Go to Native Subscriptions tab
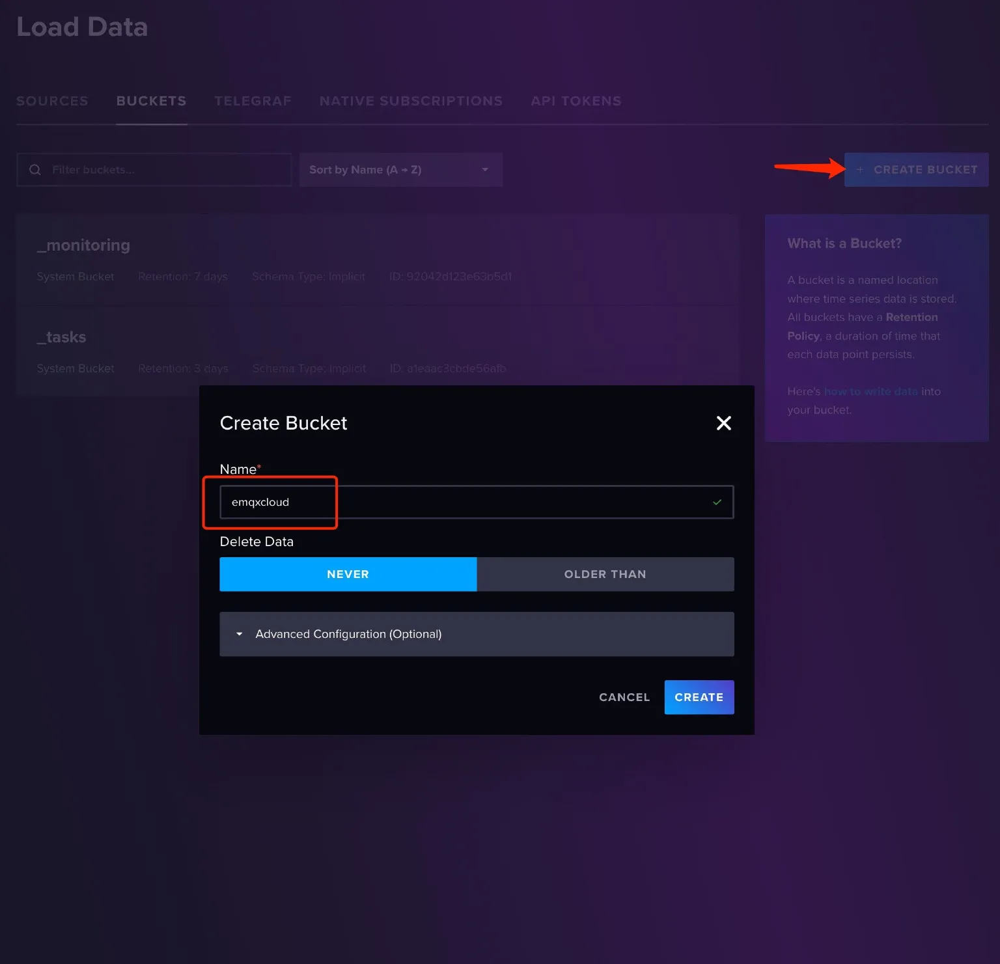Viewport: 1000px width, 964px height. tap(411, 101)
